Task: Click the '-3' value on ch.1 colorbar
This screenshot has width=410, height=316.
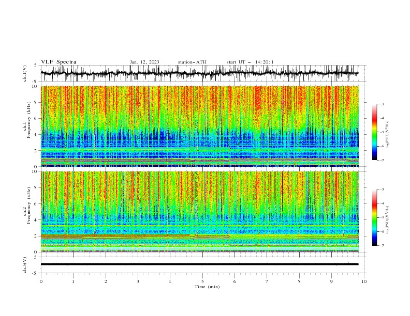Action: click(x=382, y=104)
